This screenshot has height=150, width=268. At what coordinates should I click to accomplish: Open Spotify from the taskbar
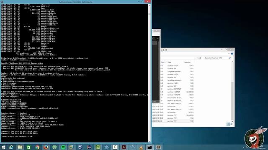tap(63, 147)
